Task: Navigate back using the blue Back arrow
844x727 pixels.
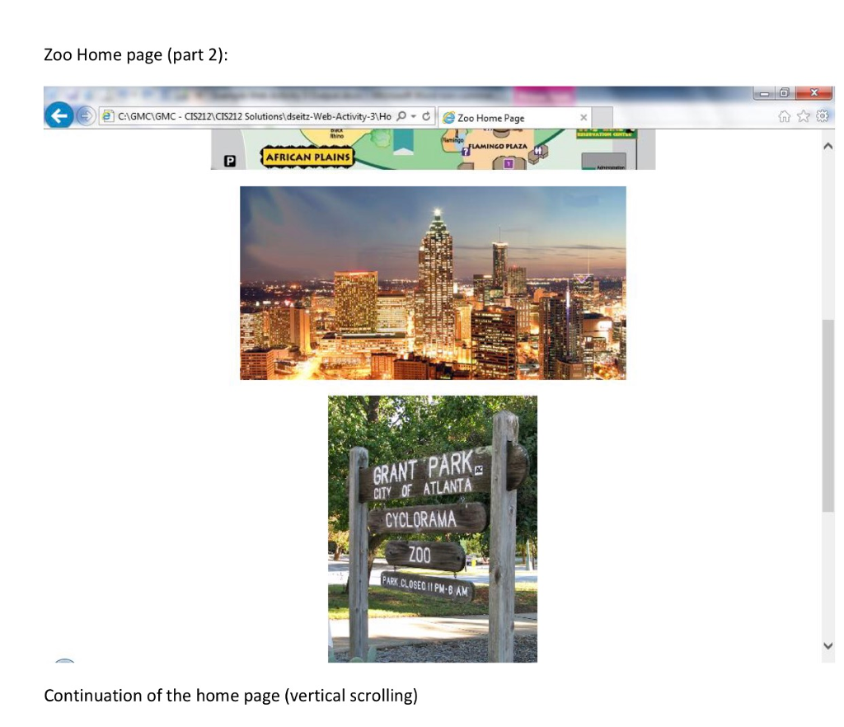Action: click(x=58, y=116)
